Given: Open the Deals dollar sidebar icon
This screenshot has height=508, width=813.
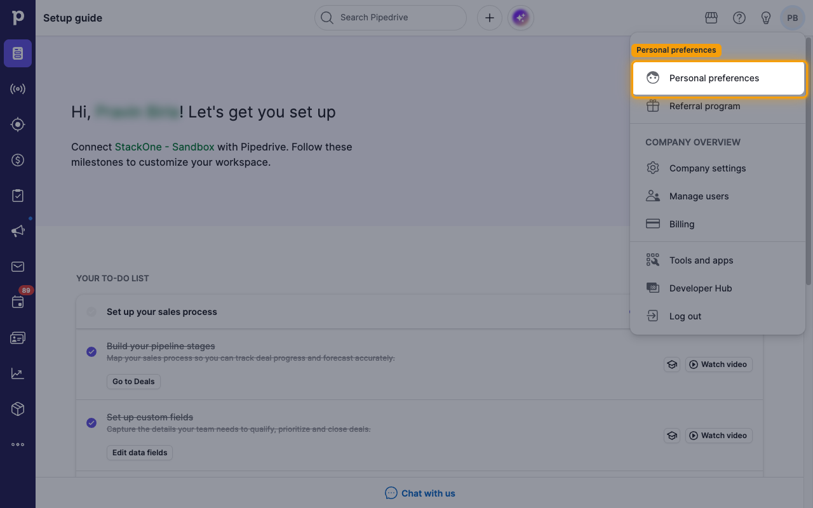Looking at the screenshot, I should (18, 160).
